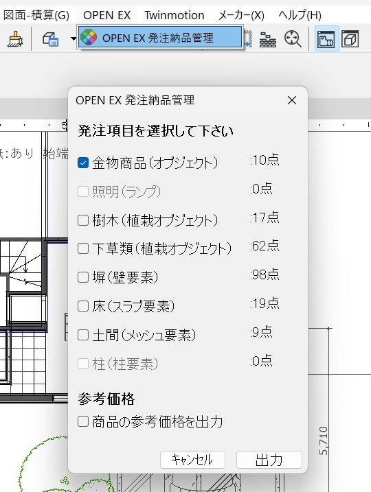Open the dropdown arrow beside box list icon
Image resolution: width=371 pixels, height=492 pixels.
74,39
